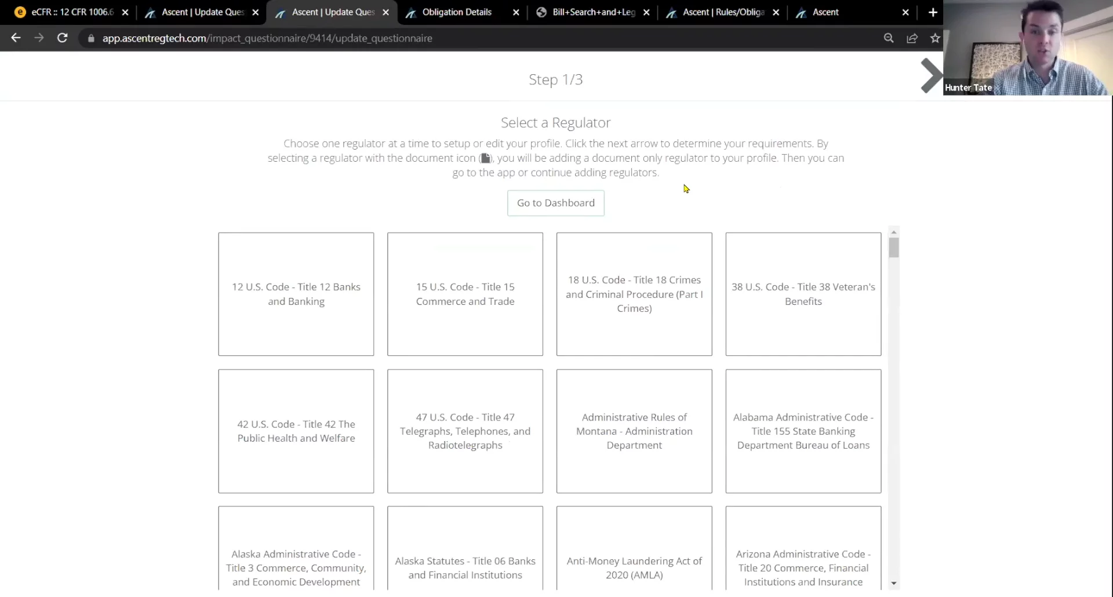Click the Go to Dashboard button
The width and height of the screenshot is (1113, 597).
coord(555,203)
